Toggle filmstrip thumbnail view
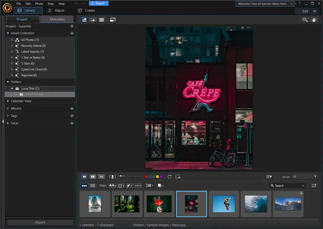323x229 pixels. pyautogui.click(x=84, y=186)
